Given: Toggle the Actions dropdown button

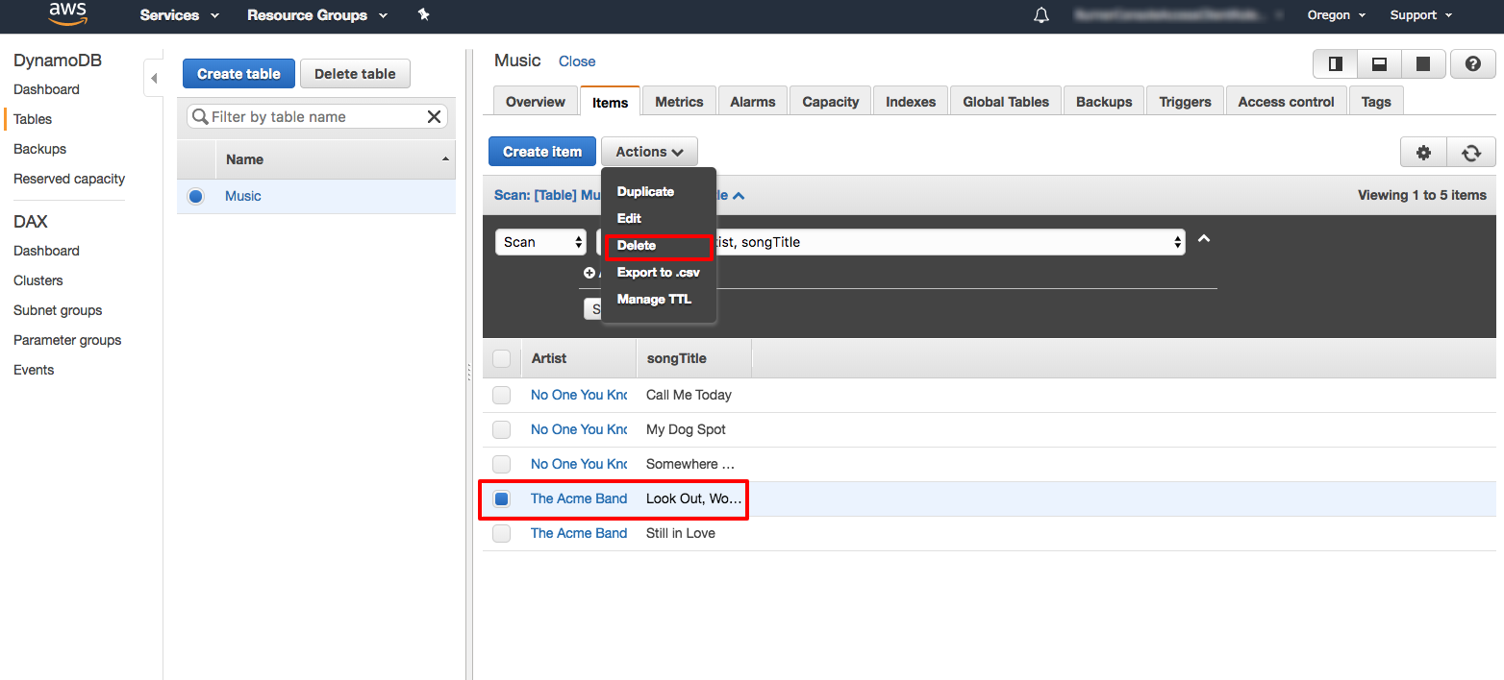Looking at the screenshot, I should [x=649, y=152].
